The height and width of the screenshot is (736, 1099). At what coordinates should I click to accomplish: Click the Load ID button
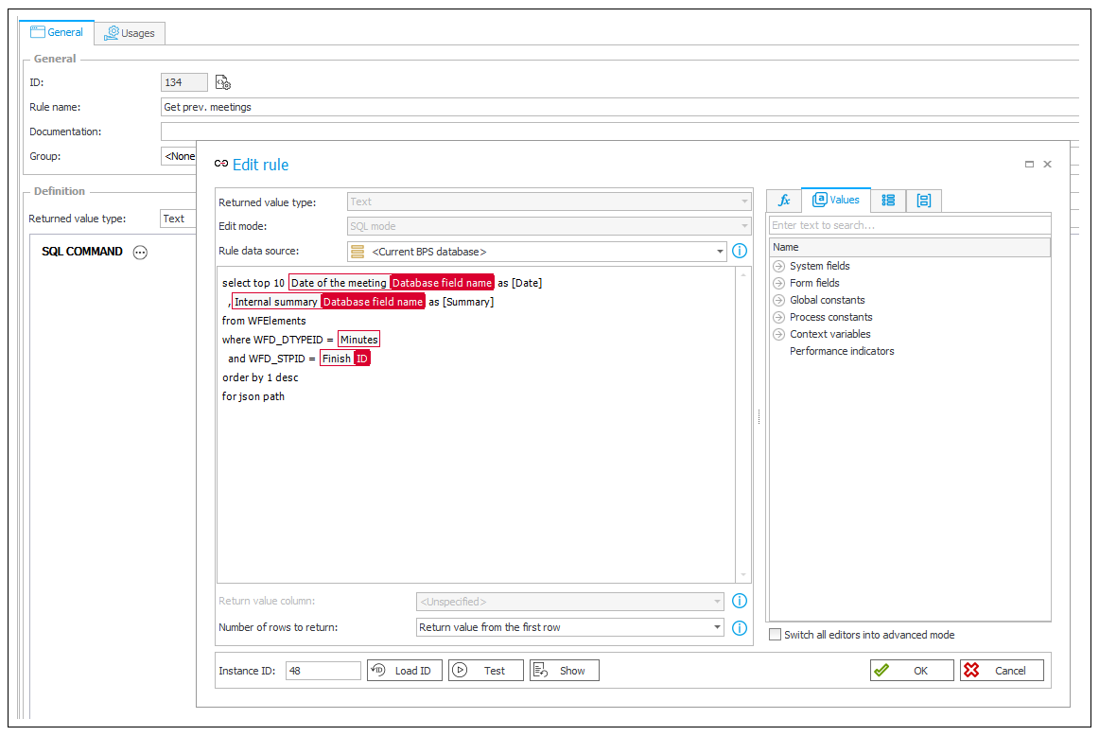tap(404, 671)
